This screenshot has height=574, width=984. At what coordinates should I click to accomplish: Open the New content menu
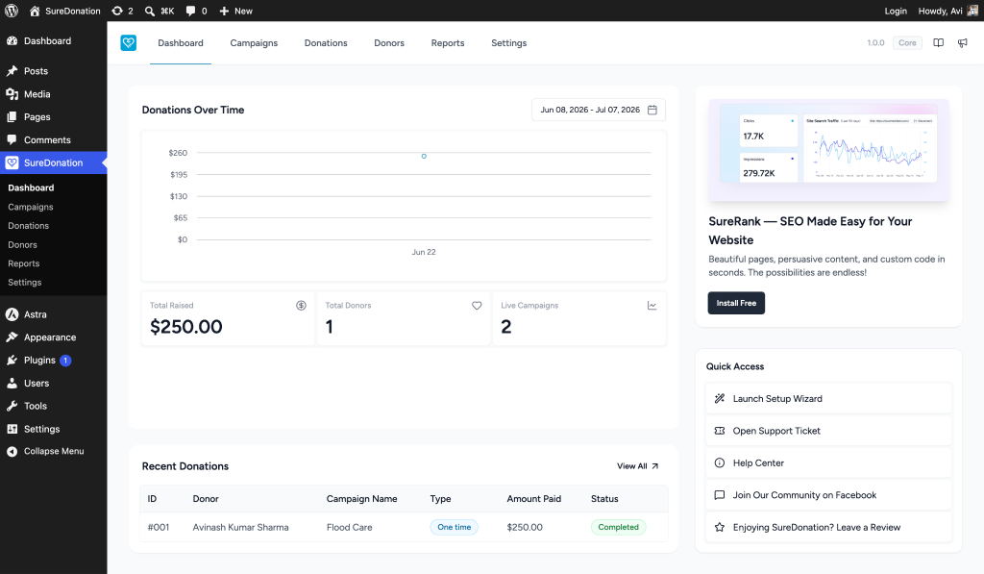(236, 11)
